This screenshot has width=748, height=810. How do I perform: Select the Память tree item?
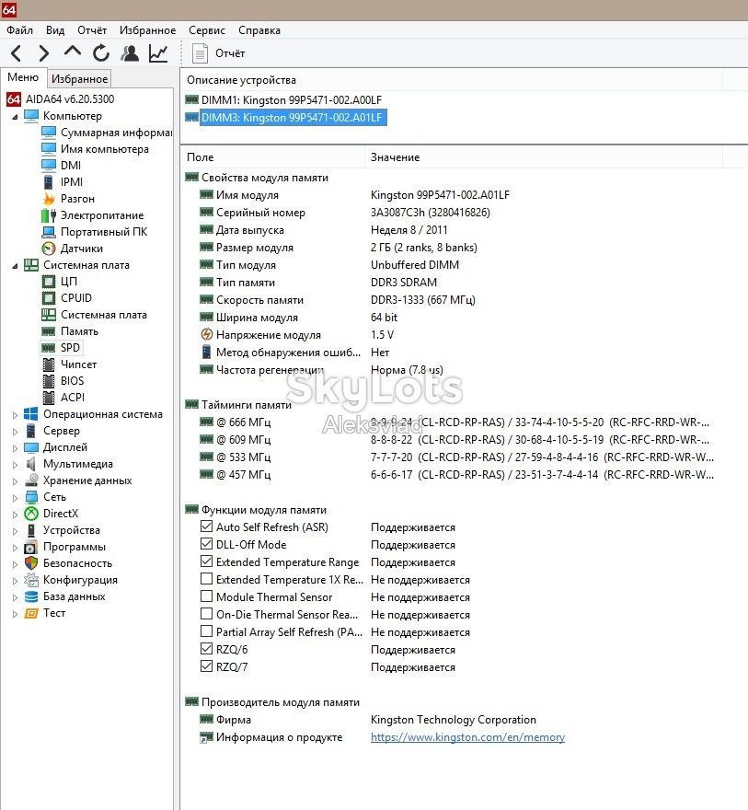point(79,331)
